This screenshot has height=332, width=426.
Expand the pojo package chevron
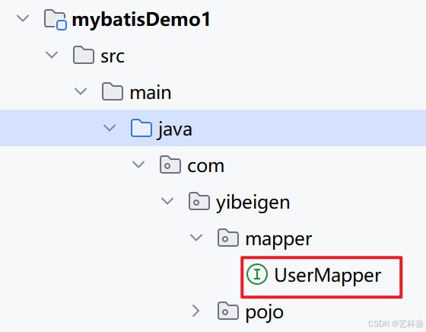(196, 311)
